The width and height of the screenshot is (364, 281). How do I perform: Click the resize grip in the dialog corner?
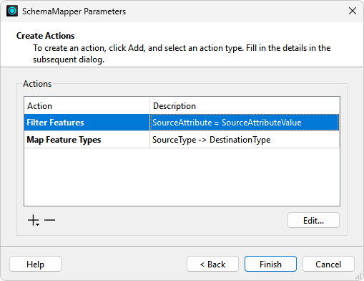pyautogui.click(x=358, y=276)
